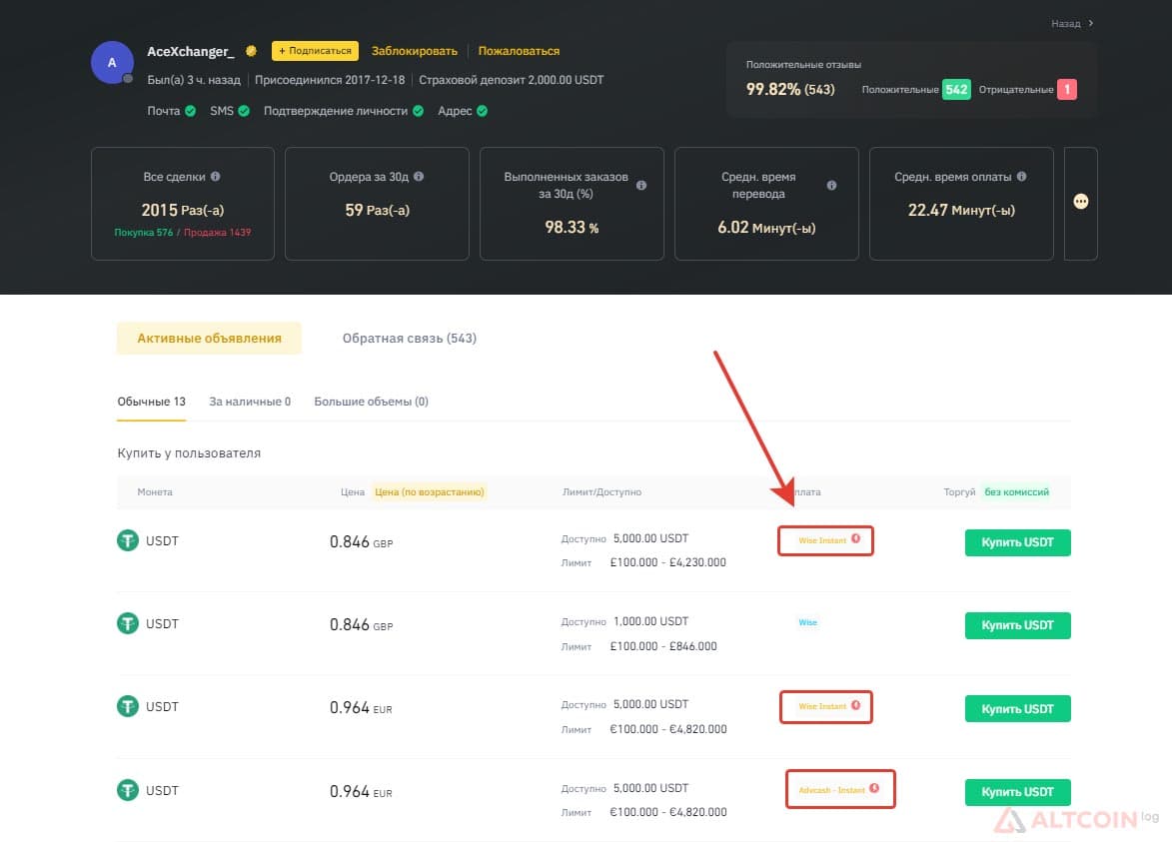Click the 99.82% (543) rating text

pyautogui.click(x=790, y=90)
